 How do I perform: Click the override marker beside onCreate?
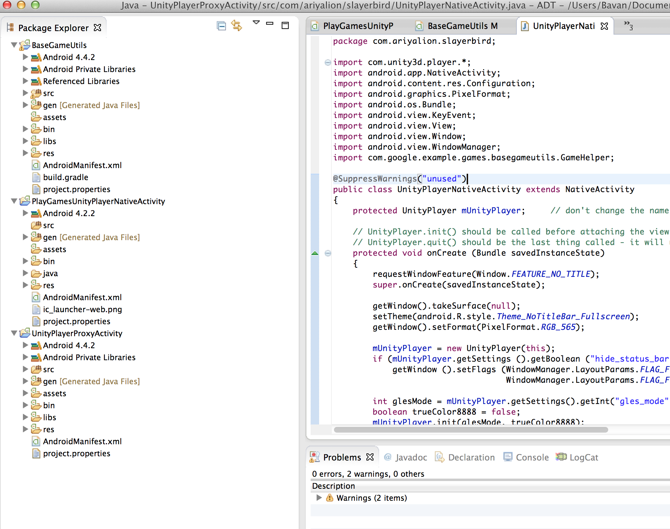pyautogui.click(x=315, y=253)
